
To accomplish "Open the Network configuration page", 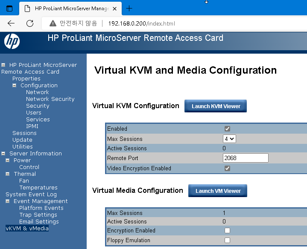I will point(38,92).
